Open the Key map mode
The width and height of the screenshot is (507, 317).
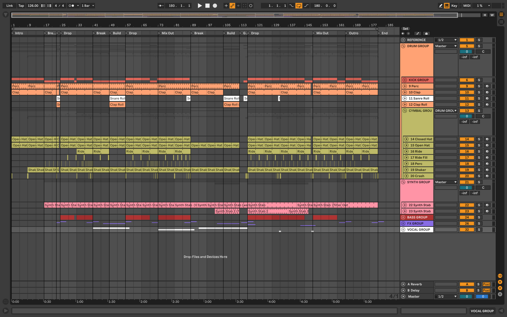454,6
